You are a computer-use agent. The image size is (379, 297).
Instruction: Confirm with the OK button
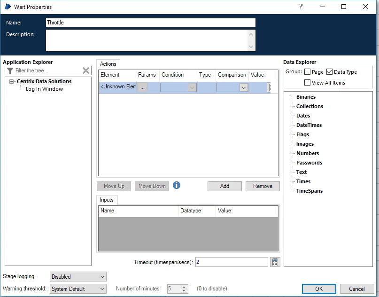tap(319, 289)
